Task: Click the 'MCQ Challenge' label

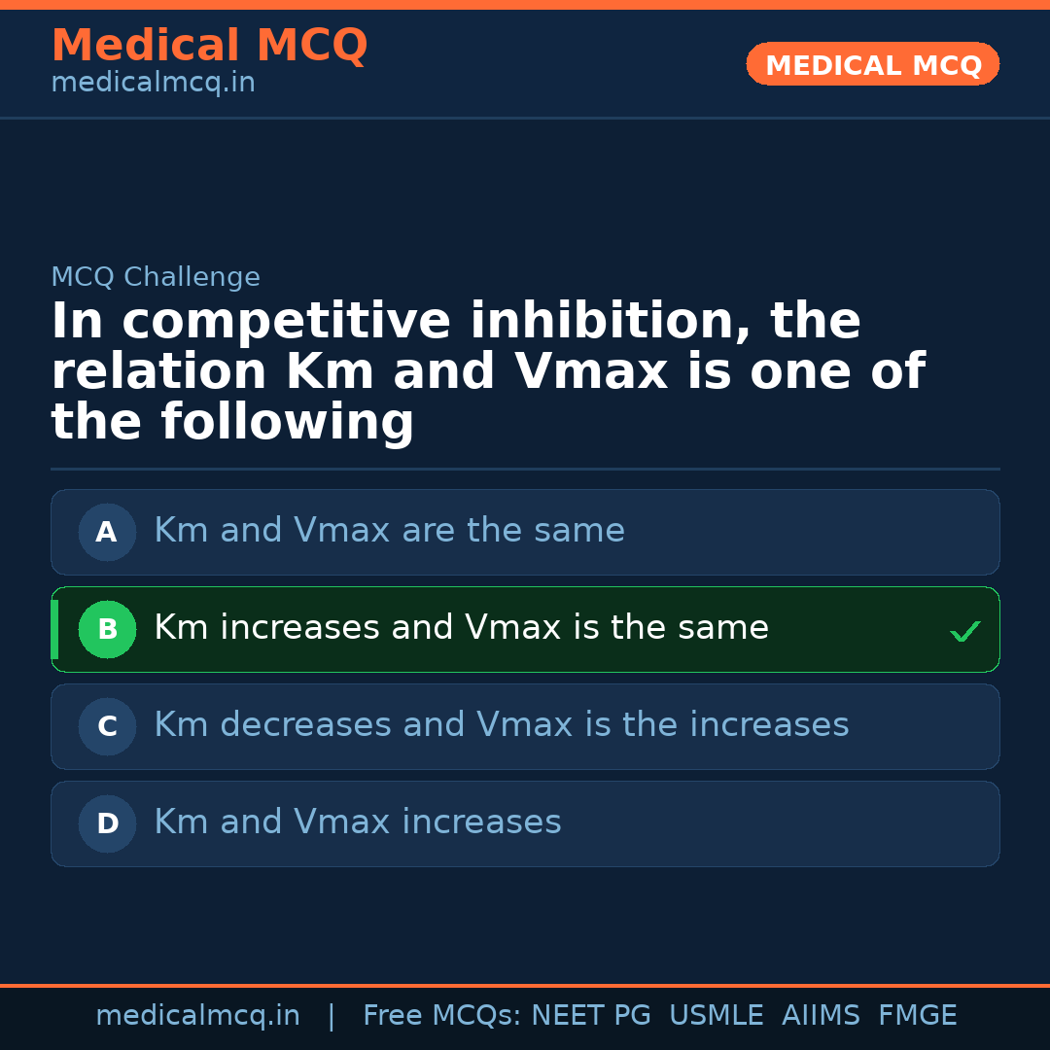Action: click(x=156, y=277)
